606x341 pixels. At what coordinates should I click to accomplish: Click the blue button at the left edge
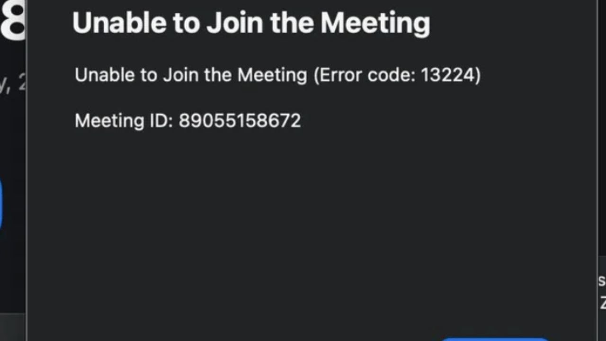point(1,205)
